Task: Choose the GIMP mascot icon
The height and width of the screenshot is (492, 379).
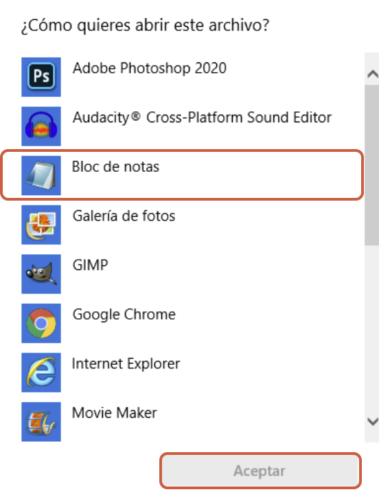Action: tap(41, 274)
